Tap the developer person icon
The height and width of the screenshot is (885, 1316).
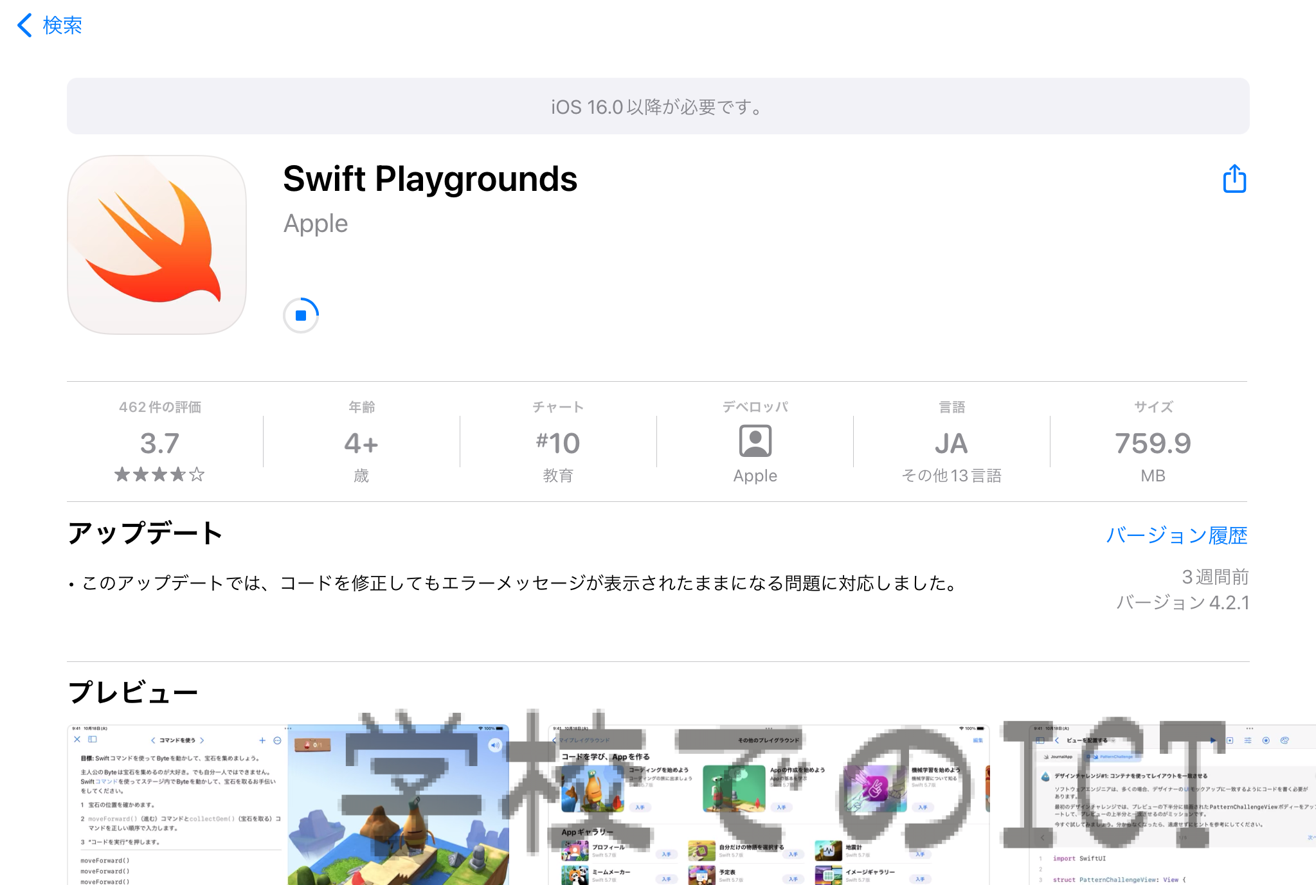click(755, 441)
